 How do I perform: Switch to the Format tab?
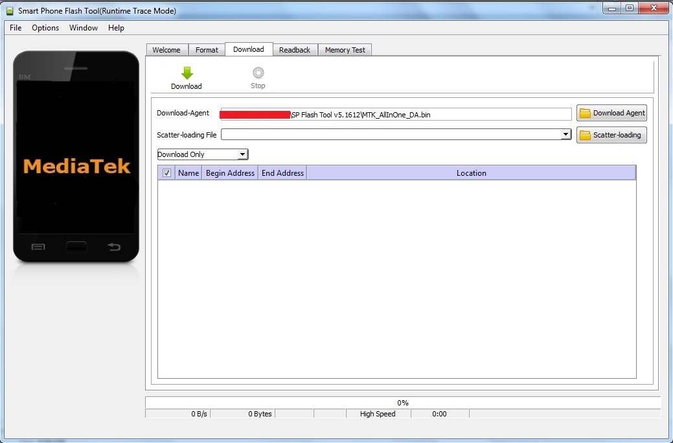(x=207, y=50)
